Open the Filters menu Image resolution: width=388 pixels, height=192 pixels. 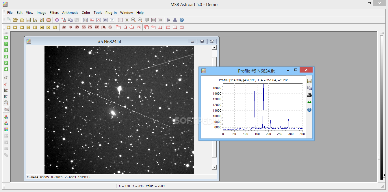click(x=54, y=13)
